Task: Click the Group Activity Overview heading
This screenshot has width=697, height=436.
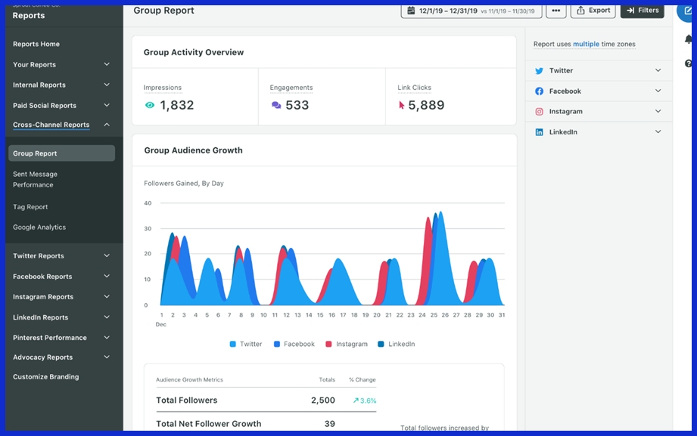Action: click(194, 52)
